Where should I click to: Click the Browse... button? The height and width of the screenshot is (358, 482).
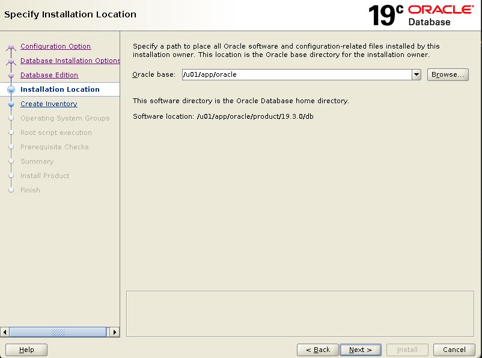tap(448, 74)
